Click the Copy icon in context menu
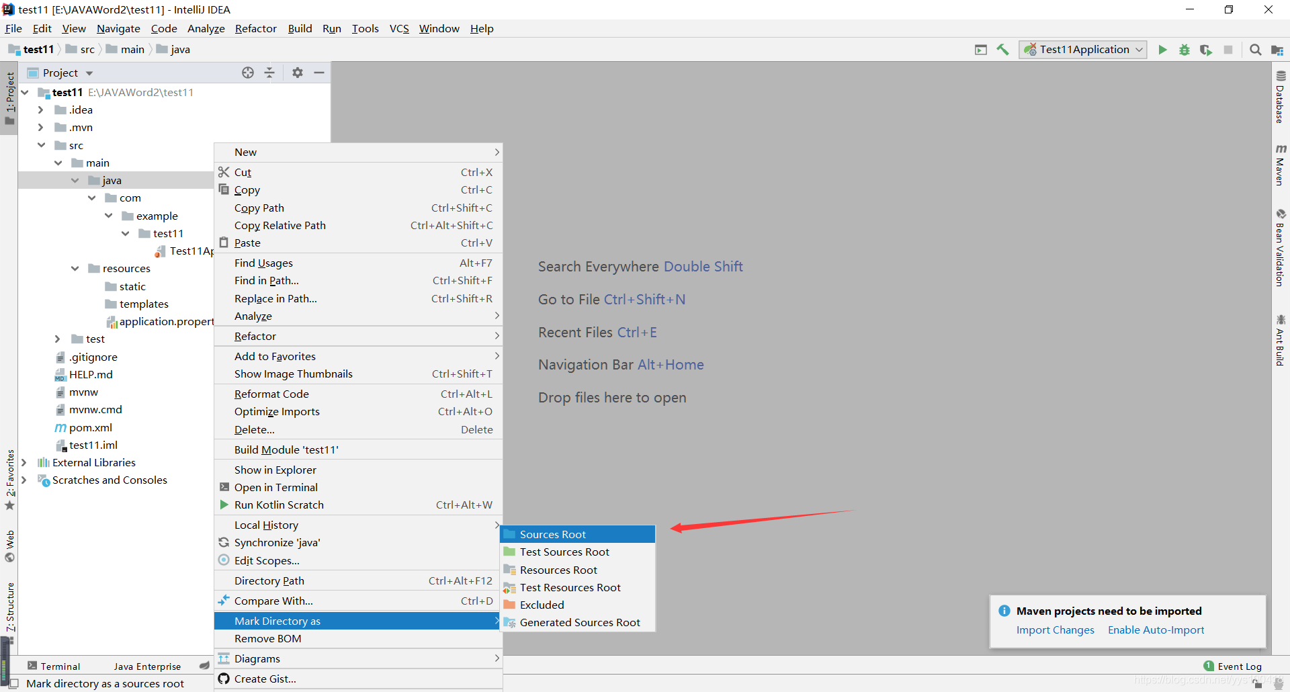Viewport: 1290px width, 692px height. (x=224, y=190)
